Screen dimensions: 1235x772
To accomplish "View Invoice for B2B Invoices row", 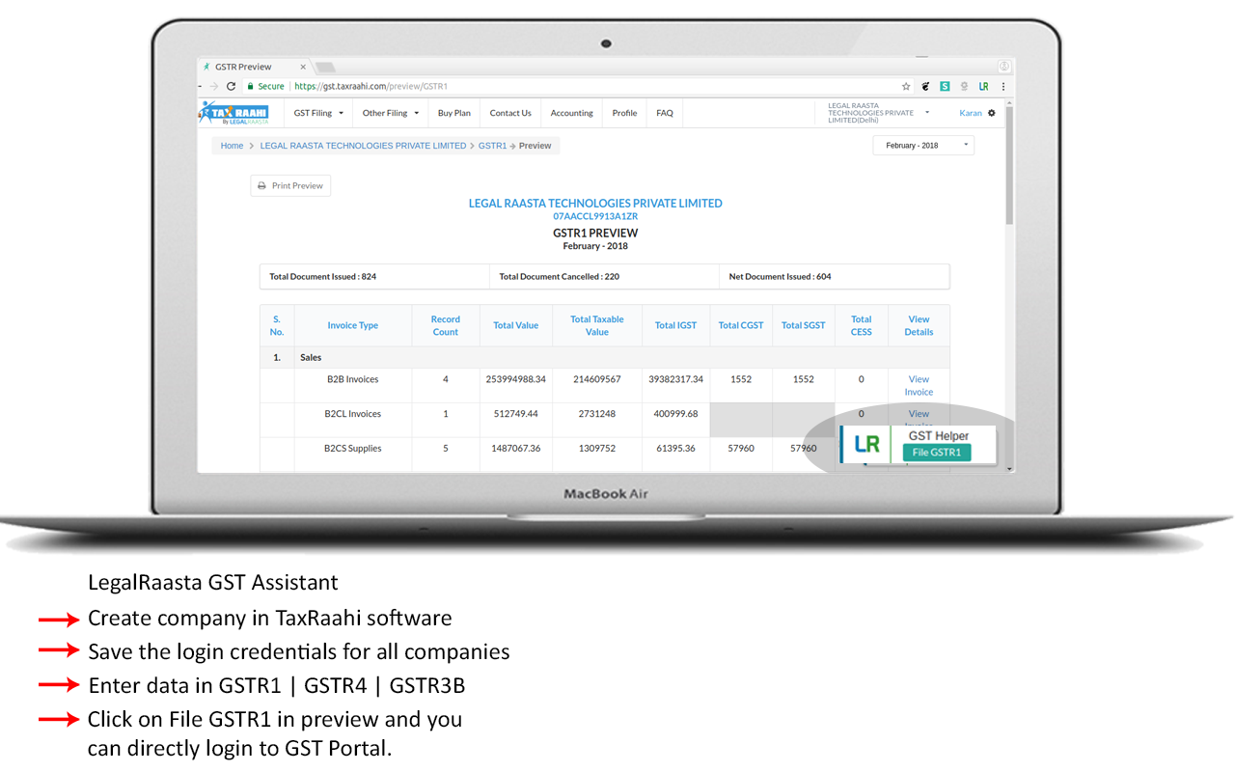I will pos(918,386).
